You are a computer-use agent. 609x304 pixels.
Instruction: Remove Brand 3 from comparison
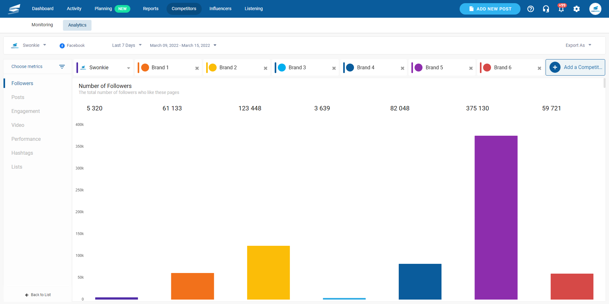coord(334,68)
